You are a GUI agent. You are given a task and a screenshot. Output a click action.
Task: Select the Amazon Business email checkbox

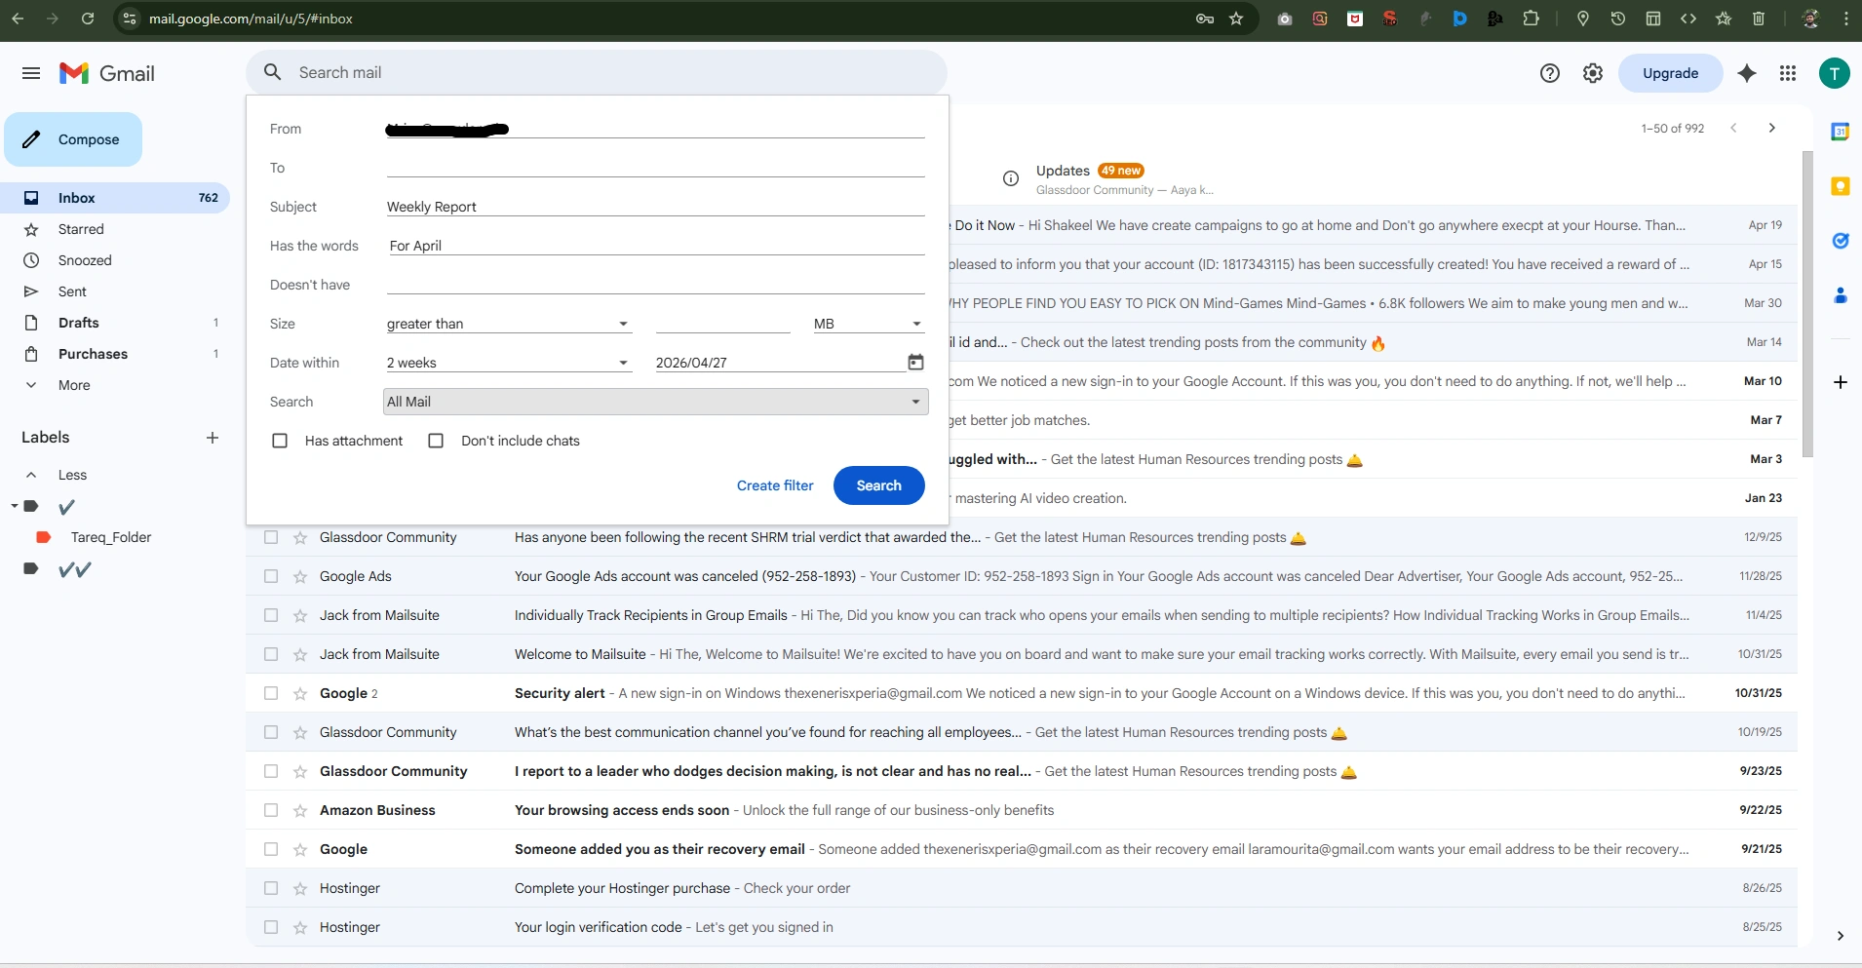271,810
